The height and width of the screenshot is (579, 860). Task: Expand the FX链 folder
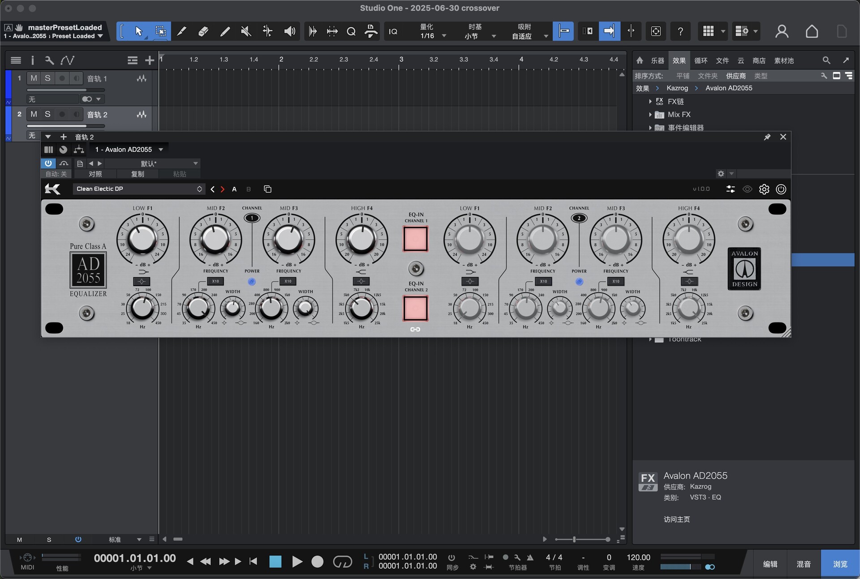click(650, 102)
